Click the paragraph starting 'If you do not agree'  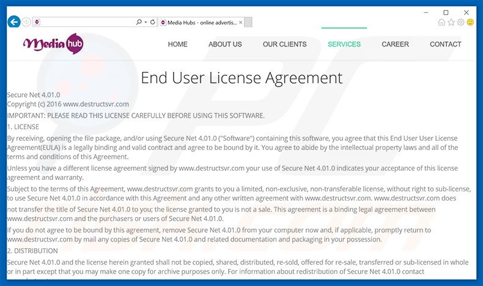(x=219, y=235)
